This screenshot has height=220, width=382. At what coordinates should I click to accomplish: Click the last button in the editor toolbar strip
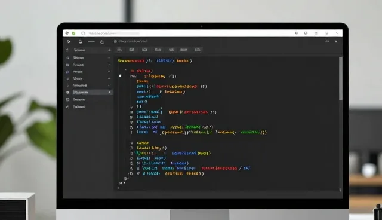pos(198,50)
